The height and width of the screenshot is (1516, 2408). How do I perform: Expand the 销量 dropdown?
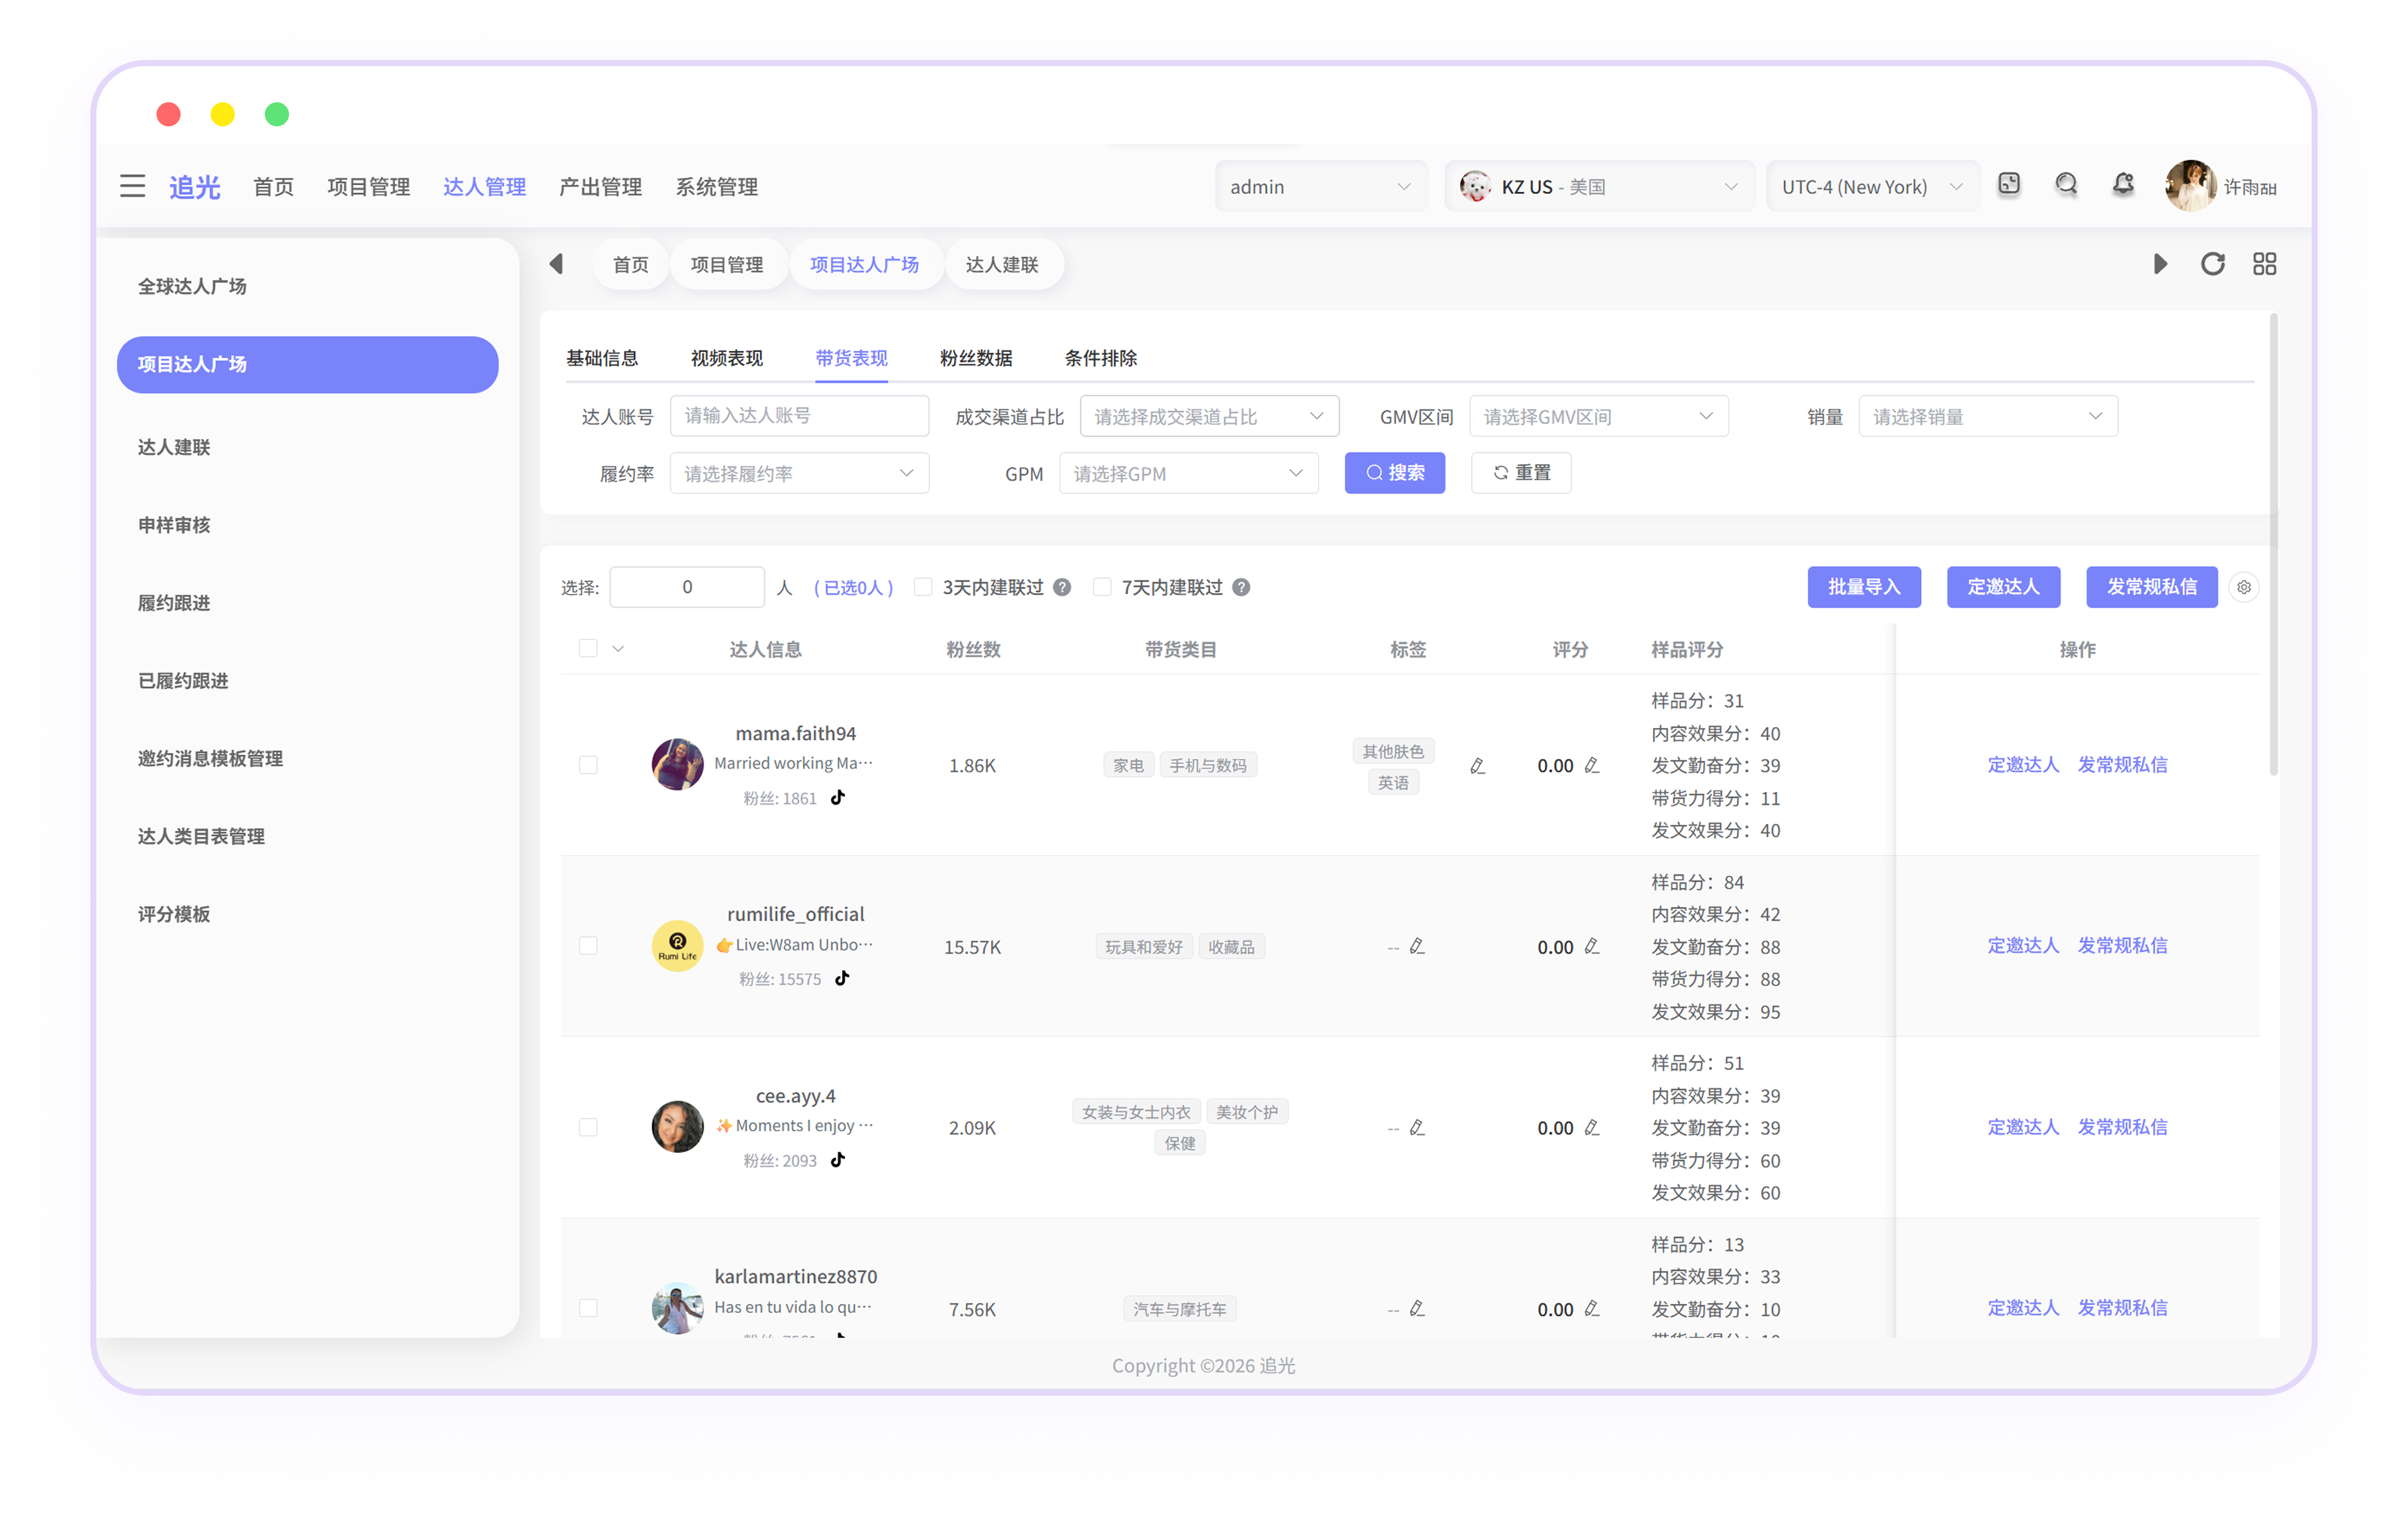[1988, 417]
